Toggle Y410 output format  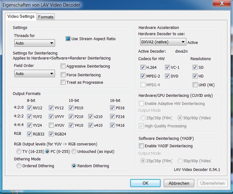tap(71, 125)
